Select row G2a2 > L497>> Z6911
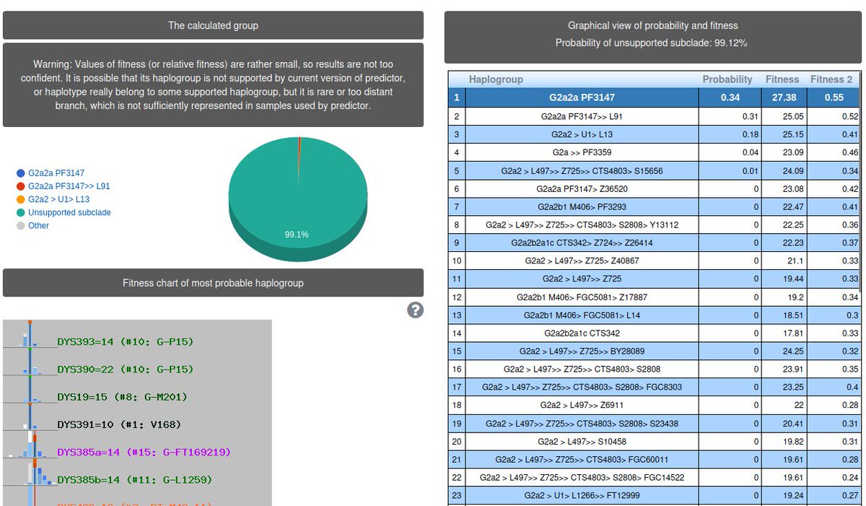 [x=655, y=405]
